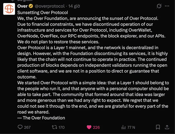Click the gold verified badge
This screenshot has width=175, height=134.
pyautogui.click(x=31, y=6)
